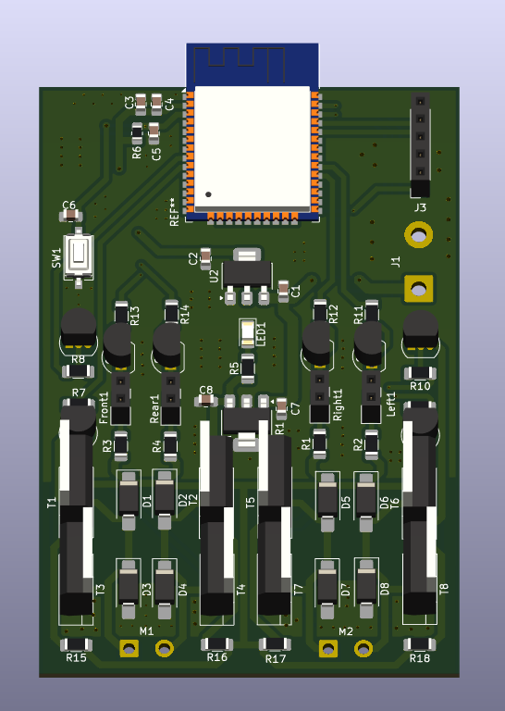Select the square M2 motor pad
The image size is (505, 711).
(328, 648)
